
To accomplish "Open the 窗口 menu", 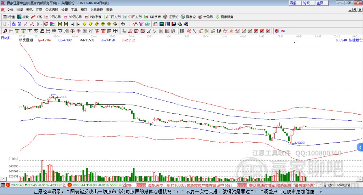I will (84, 10).
